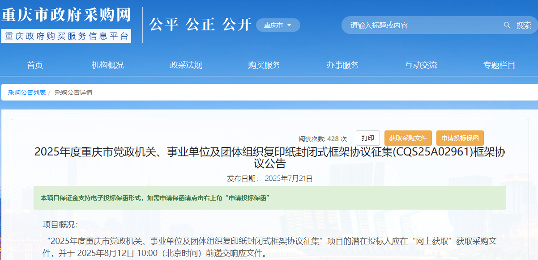Click the 获取采购文件 button
Screen dimensions: 538x260
pyautogui.click(x=409, y=138)
